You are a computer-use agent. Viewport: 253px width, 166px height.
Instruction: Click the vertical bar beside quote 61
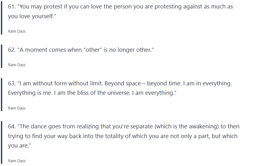pyautogui.click(x=2, y=19)
